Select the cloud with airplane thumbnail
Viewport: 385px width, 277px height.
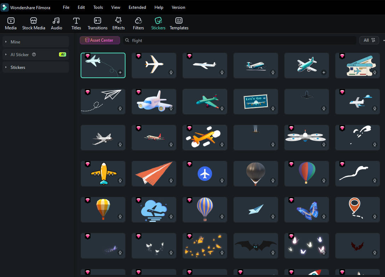pyautogui.click(x=154, y=210)
